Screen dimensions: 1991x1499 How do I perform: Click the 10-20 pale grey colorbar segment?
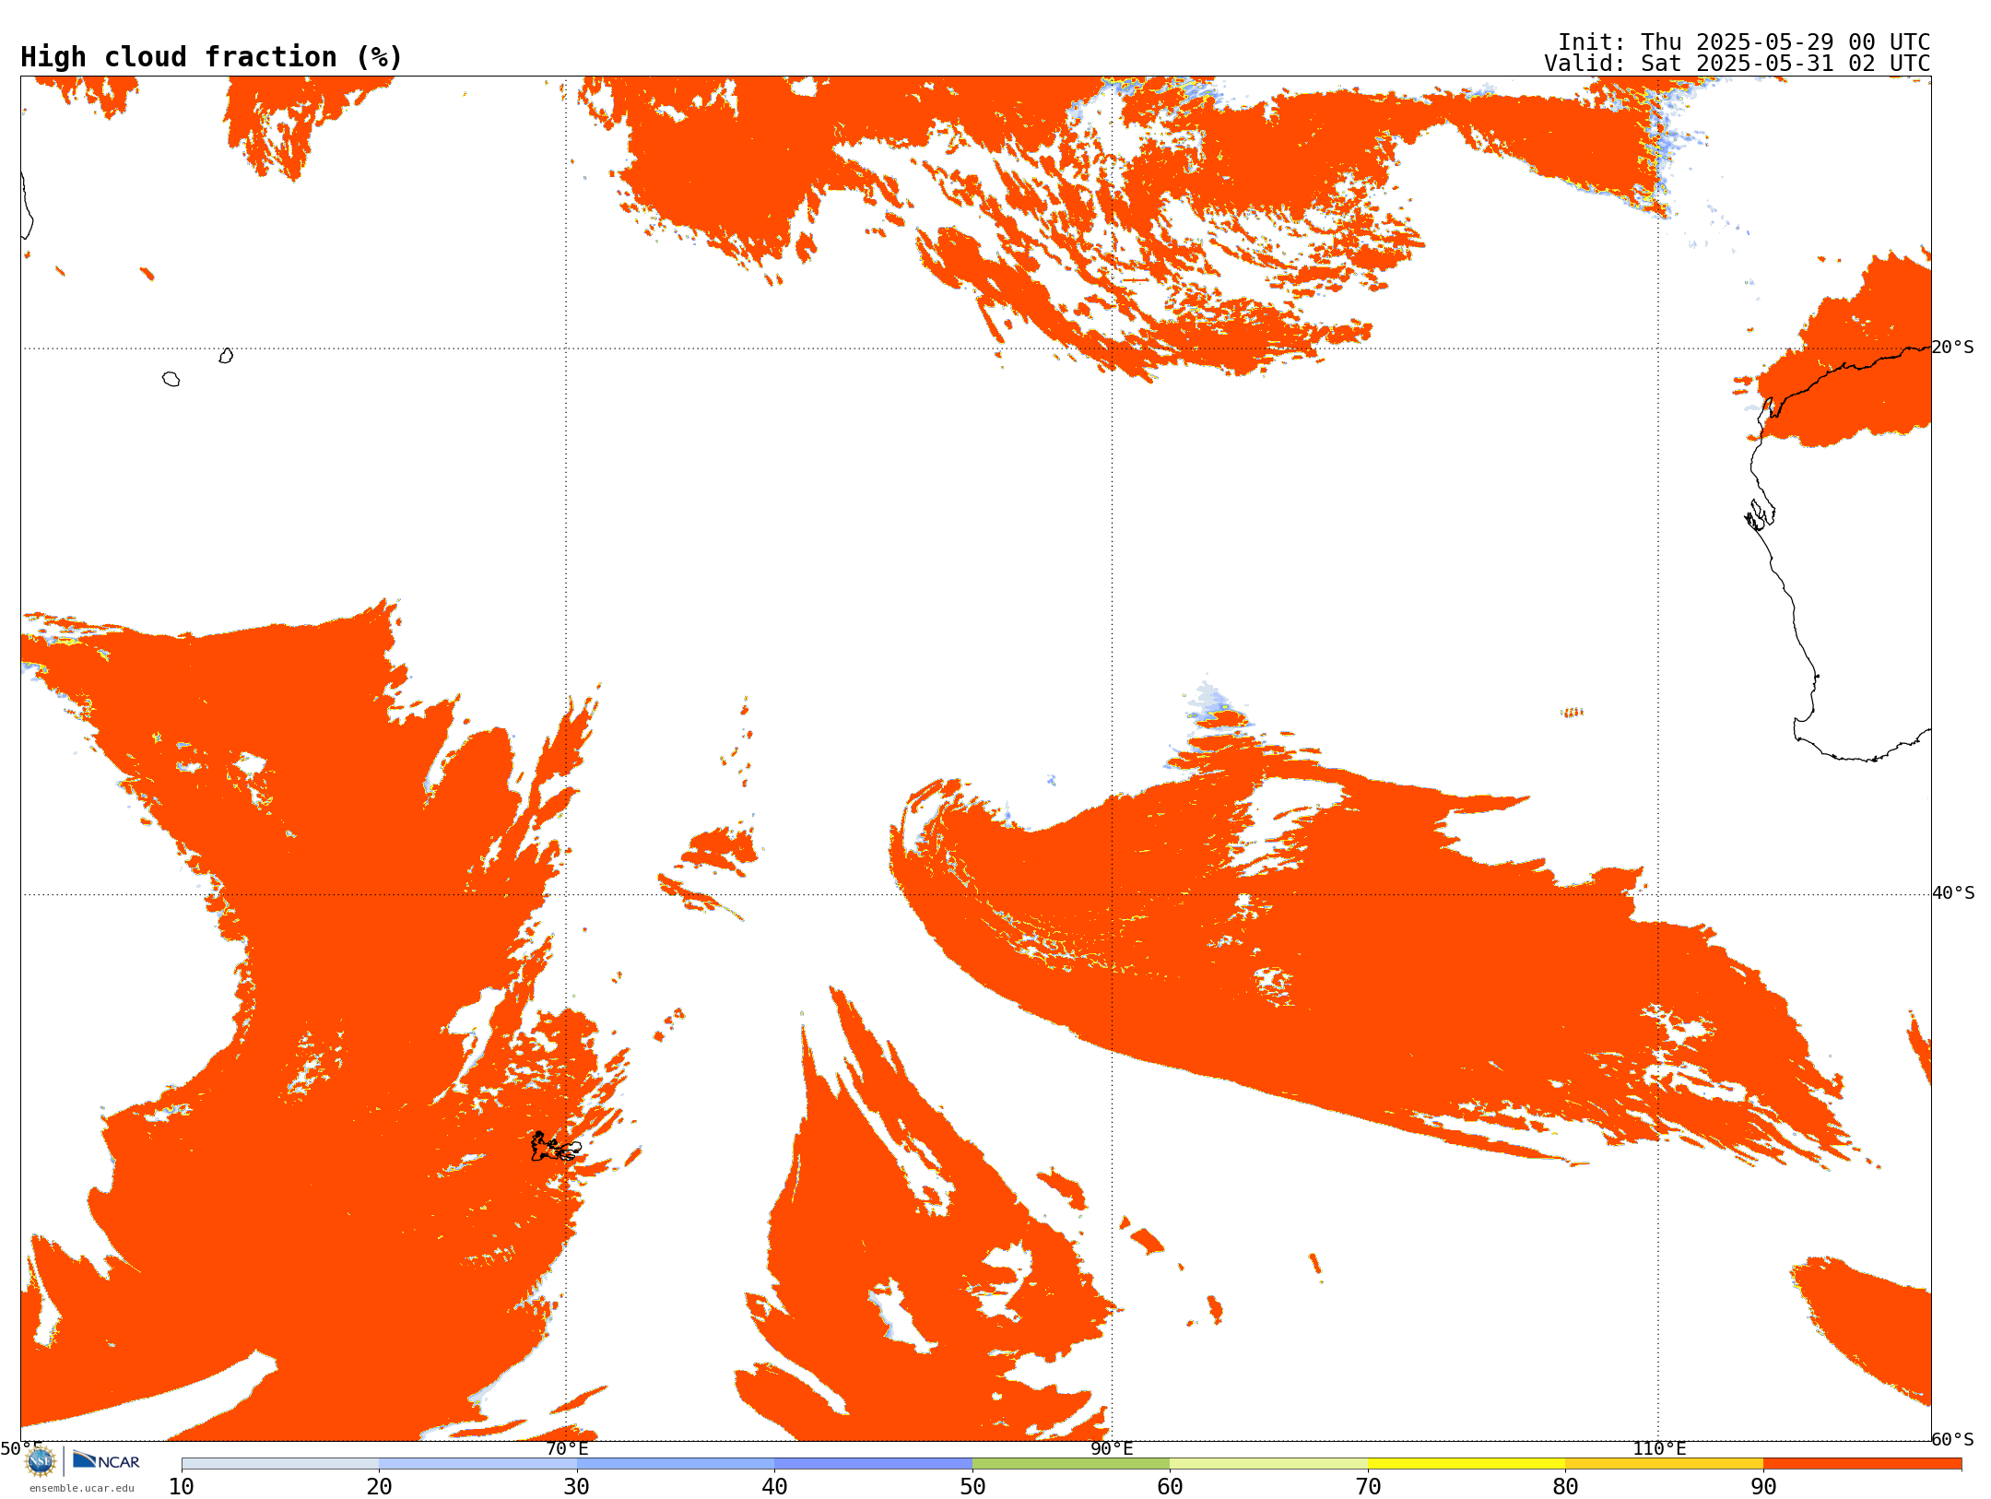[x=280, y=1464]
